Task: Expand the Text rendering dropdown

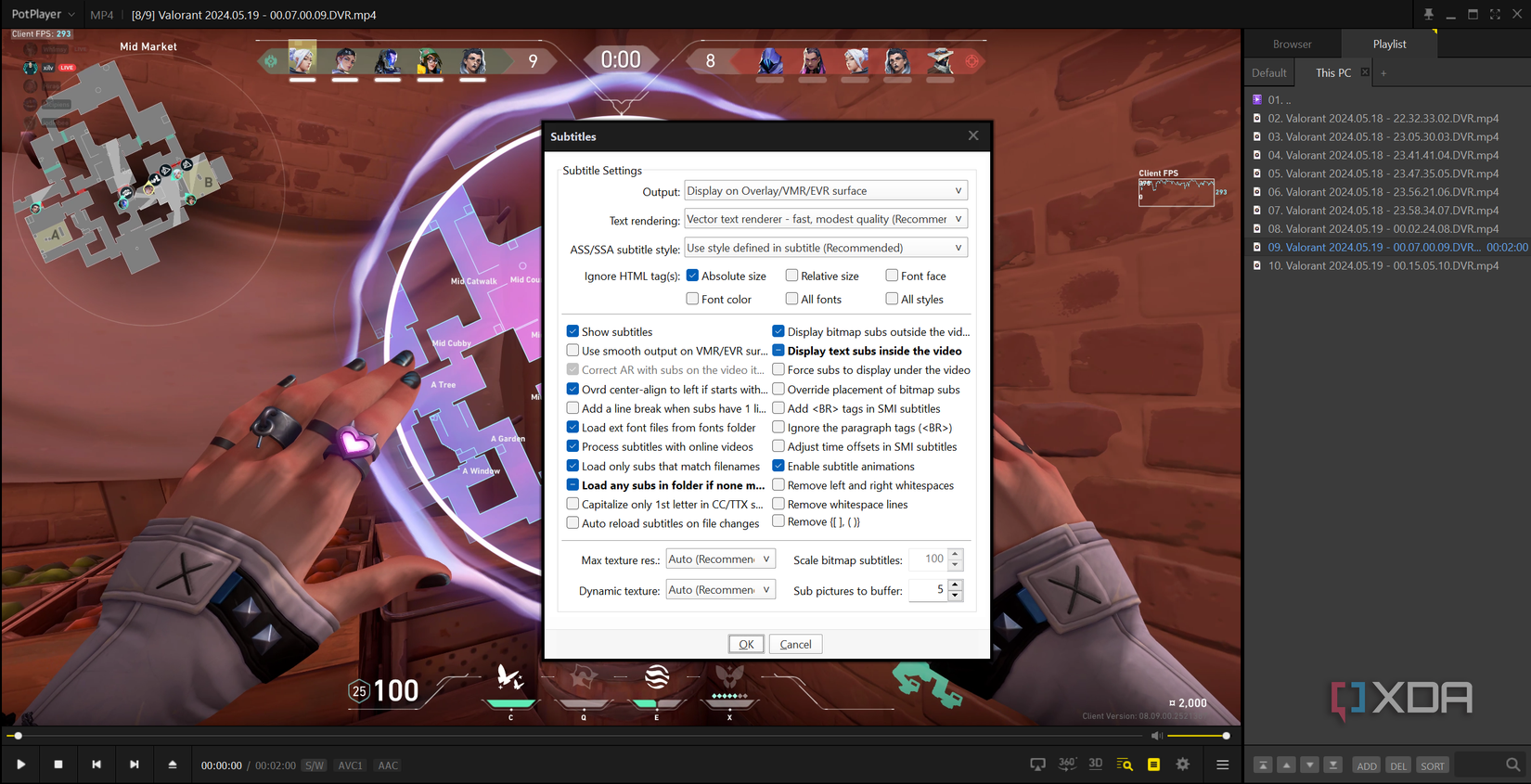Action: [825, 220]
